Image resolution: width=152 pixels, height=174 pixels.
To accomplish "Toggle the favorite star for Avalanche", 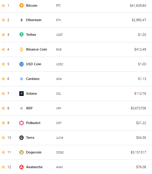I will [3, 167].
